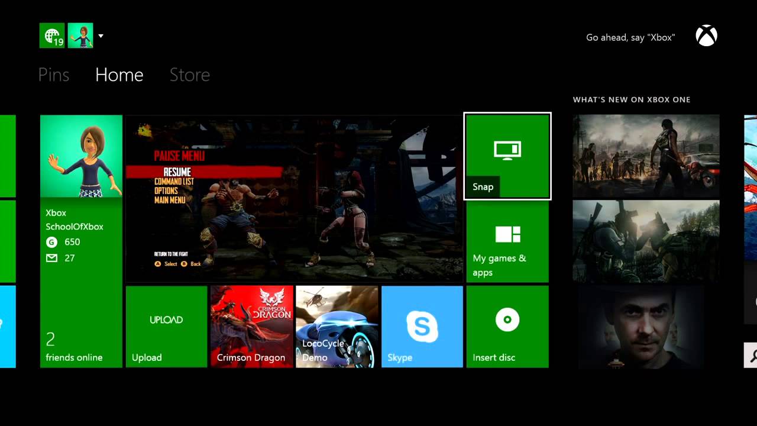Image resolution: width=757 pixels, height=426 pixels.
Task: Launch the Skype app tile
Action: pos(422,327)
